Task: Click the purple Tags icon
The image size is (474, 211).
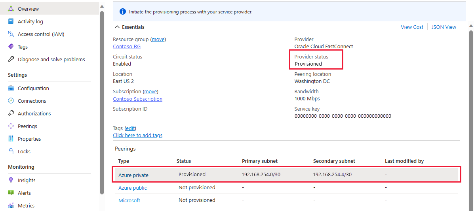Action: (x=11, y=47)
